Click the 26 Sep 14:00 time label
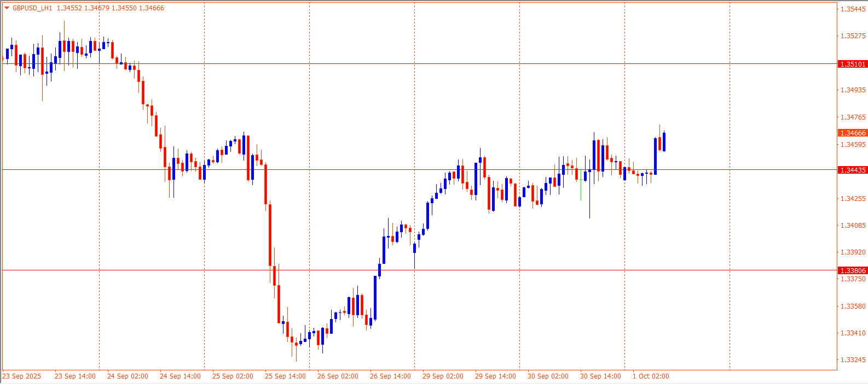Viewport: 868px width, 384px height. pyautogui.click(x=390, y=376)
